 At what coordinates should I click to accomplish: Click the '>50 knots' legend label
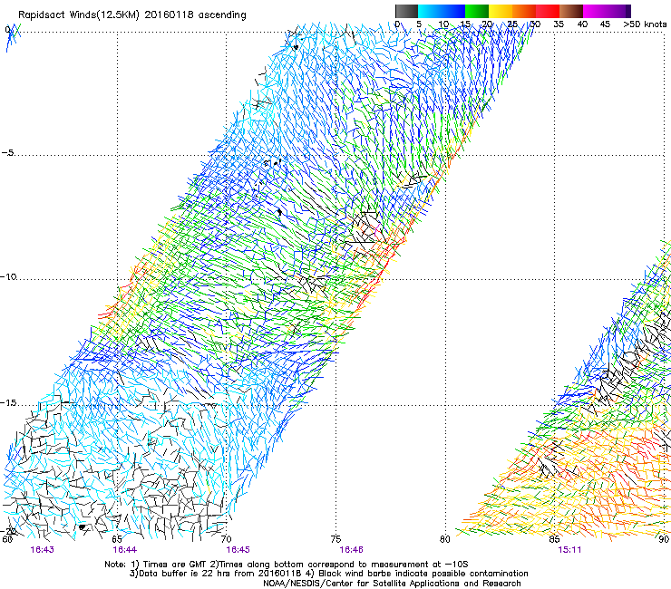point(645,24)
